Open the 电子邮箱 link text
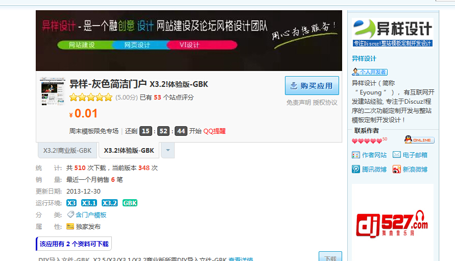455x261 pixels. point(415,155)
